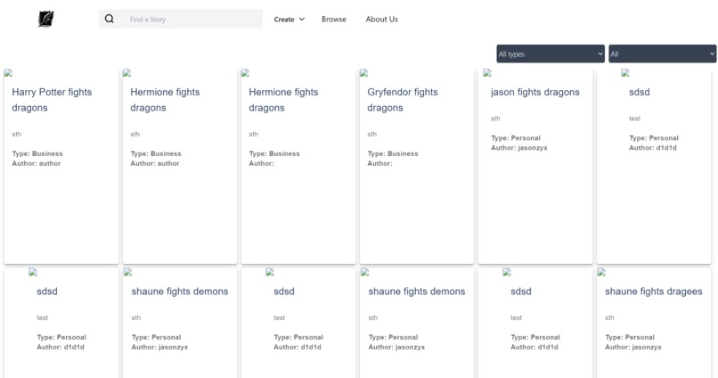Go to the Browse page

click(334, 20)
